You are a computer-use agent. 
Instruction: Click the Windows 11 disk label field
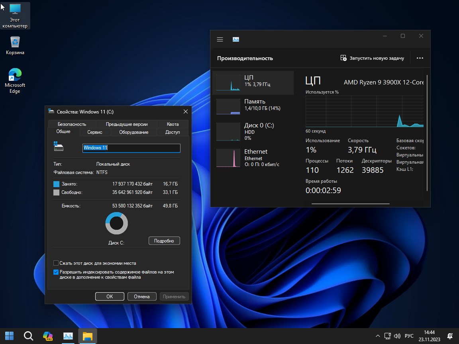coord(131,148)
